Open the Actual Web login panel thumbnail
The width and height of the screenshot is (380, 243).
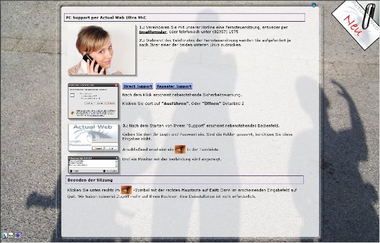coord(93,137)
